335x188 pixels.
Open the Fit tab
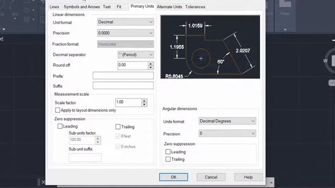click(x=119, y=7)
